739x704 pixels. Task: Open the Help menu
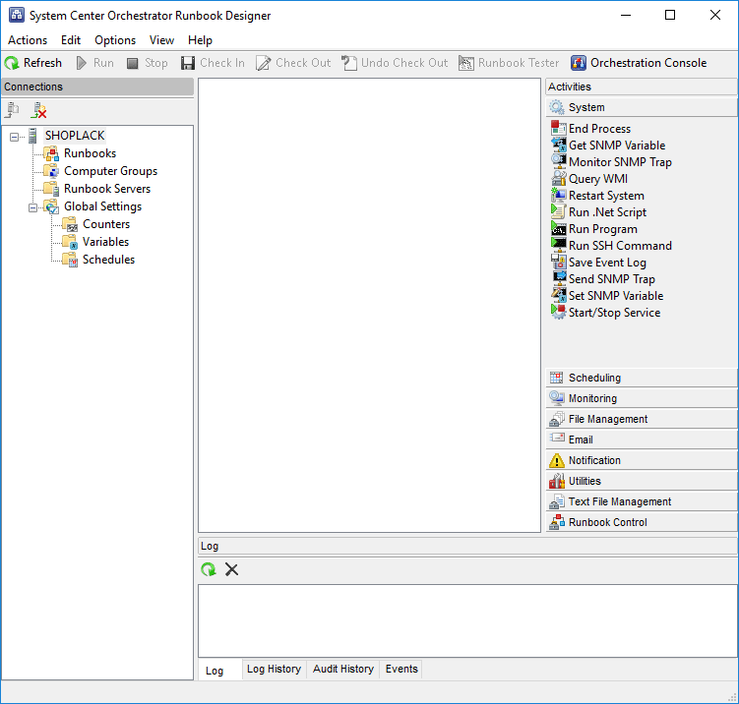pos(200,40)
